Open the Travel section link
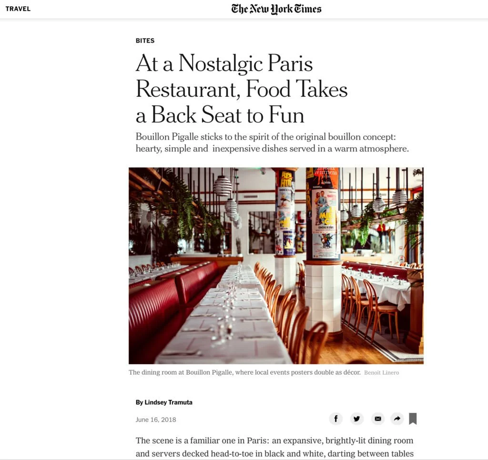The image size is (488, 460). pos(18,9)
